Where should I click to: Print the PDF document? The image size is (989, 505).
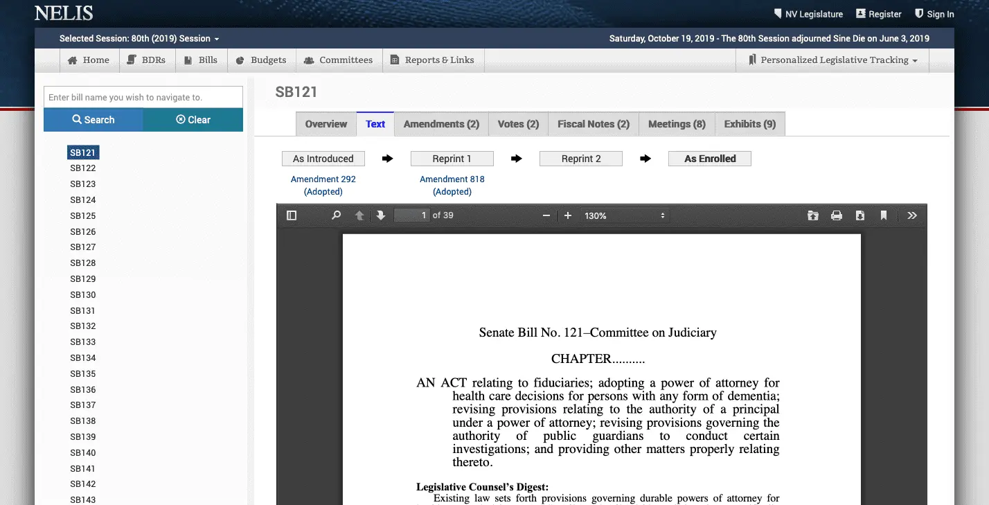pos(837,215)
